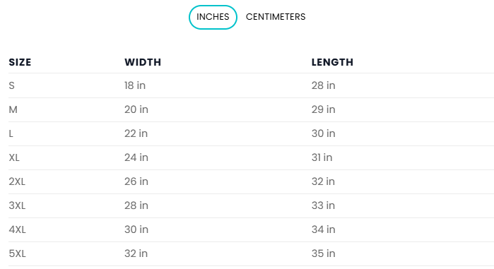Click the 28 in length for S

(x=323, y=85)
